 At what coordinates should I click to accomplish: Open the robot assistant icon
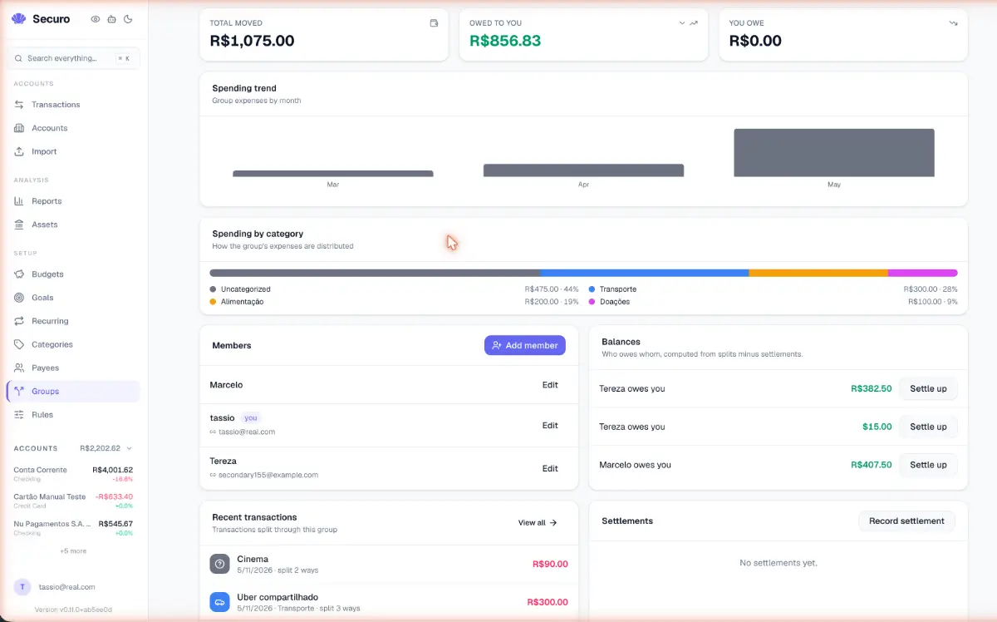pos(112,18)
